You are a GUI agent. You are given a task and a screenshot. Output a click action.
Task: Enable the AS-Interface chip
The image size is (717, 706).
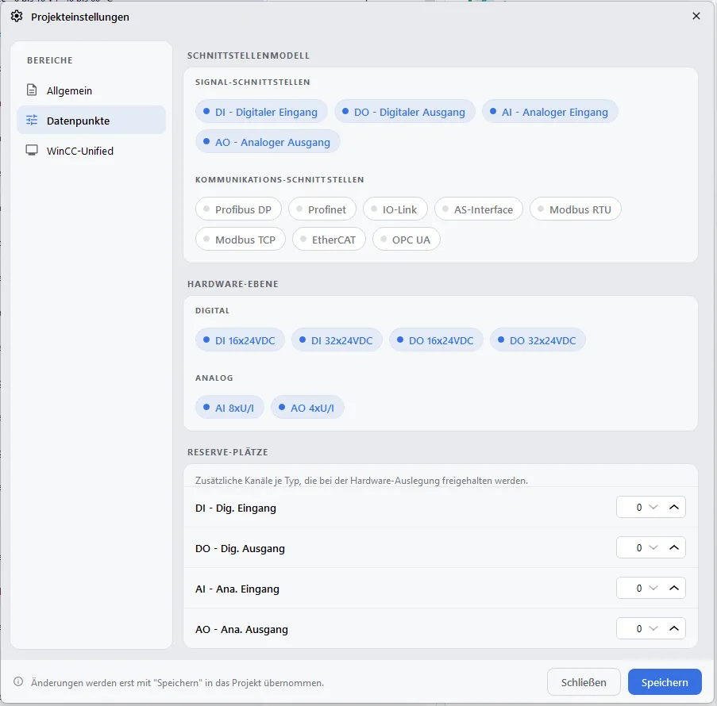point(478,209)
